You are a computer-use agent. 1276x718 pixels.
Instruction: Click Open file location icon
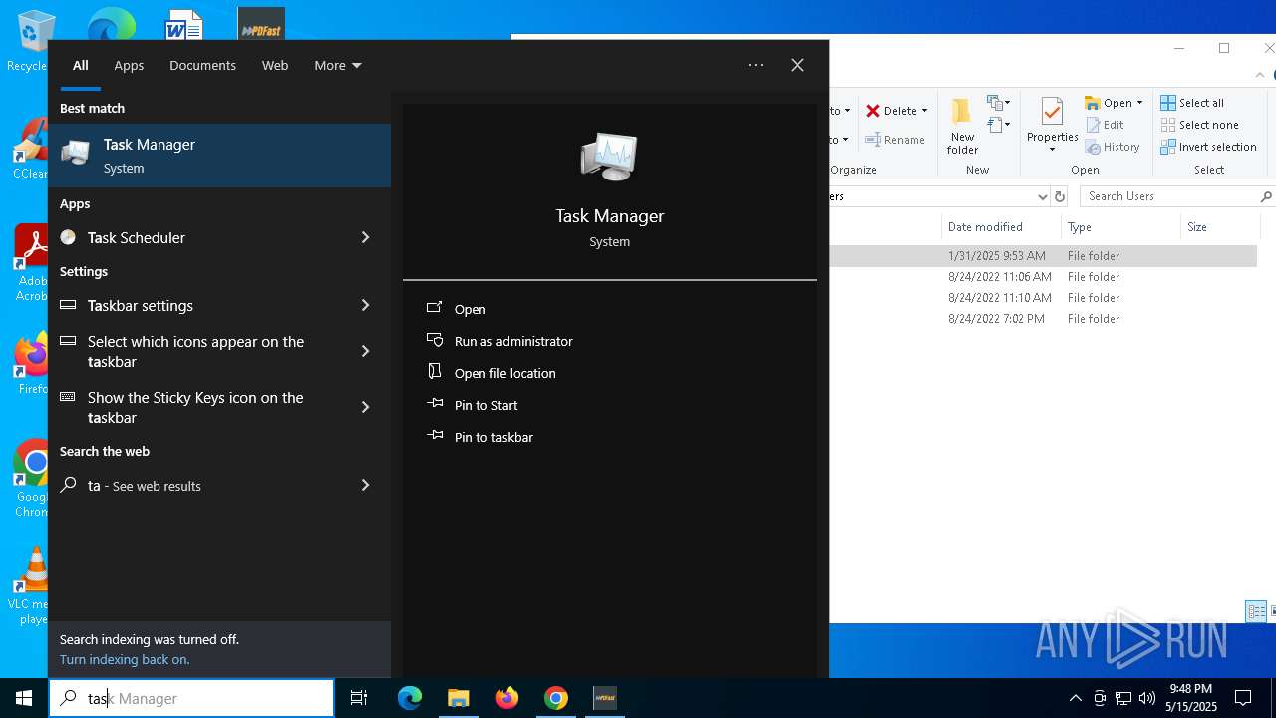click(435, 372)
